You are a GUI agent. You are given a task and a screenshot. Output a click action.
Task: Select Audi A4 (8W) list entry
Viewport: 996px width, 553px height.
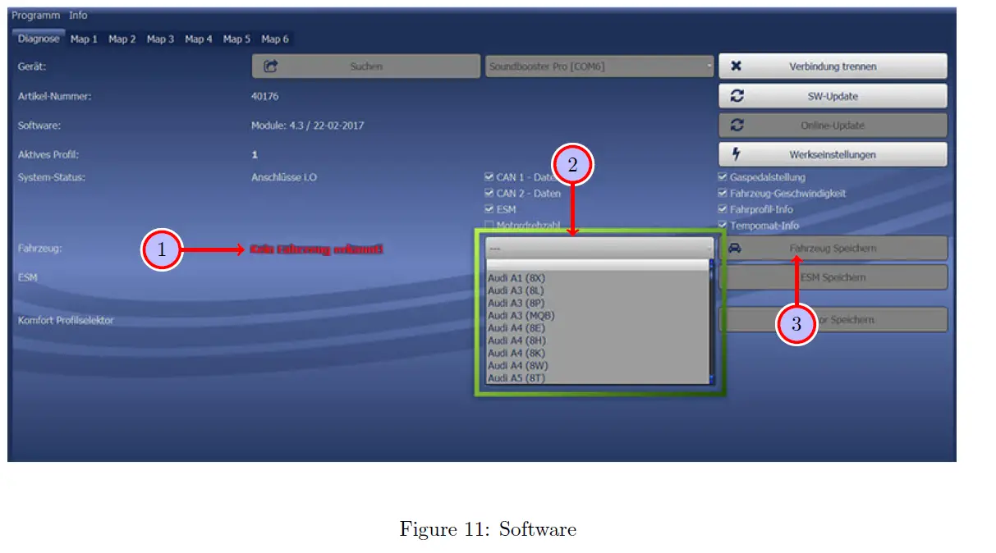pyautogui.click(x=598, y=366)
